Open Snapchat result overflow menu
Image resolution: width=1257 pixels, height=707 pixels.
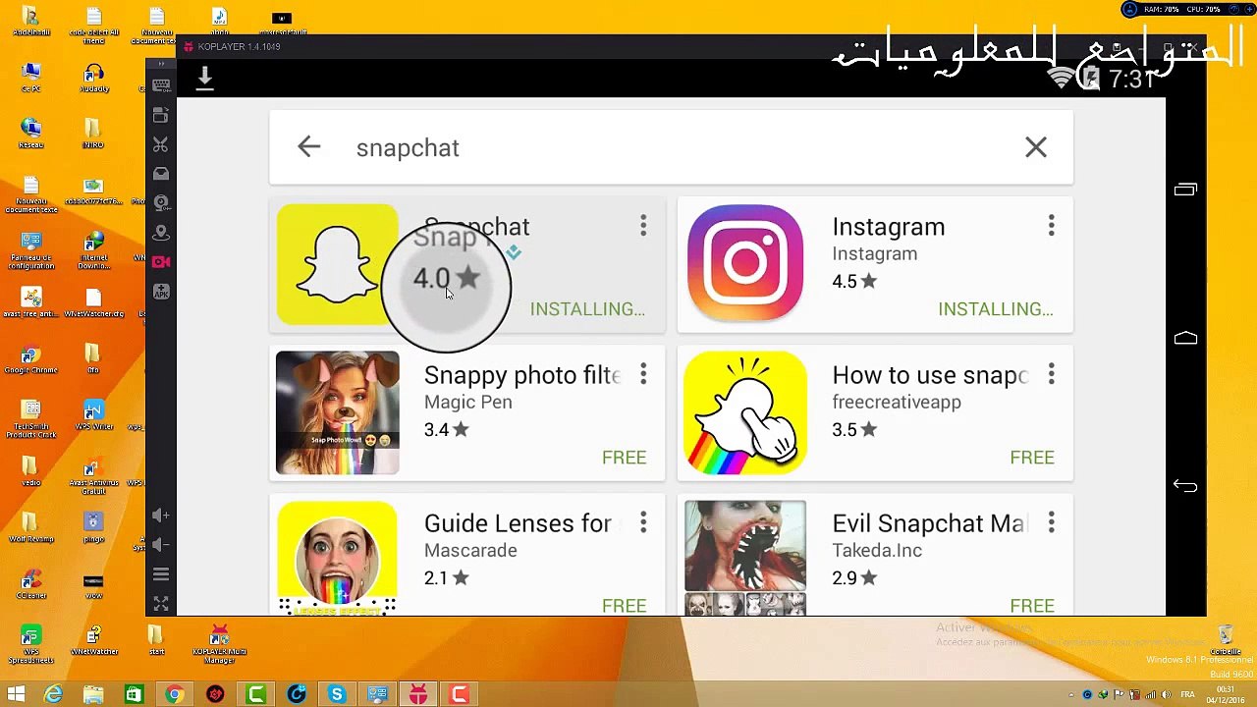(643, 227)
